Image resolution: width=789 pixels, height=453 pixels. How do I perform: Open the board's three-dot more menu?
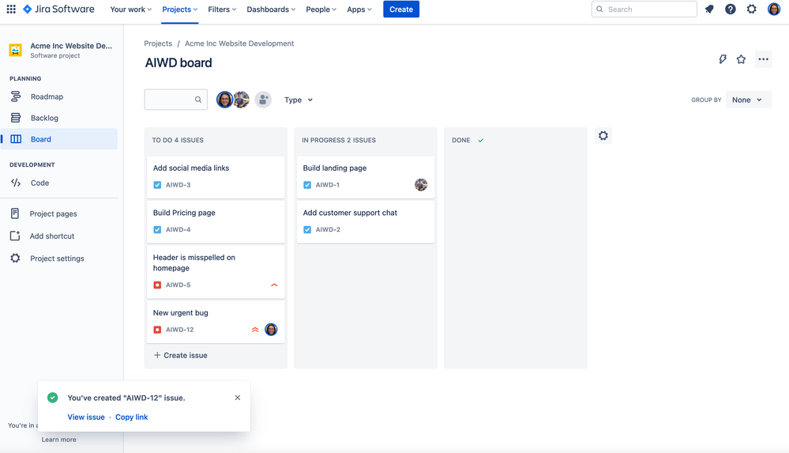click(x=764, y=59)
